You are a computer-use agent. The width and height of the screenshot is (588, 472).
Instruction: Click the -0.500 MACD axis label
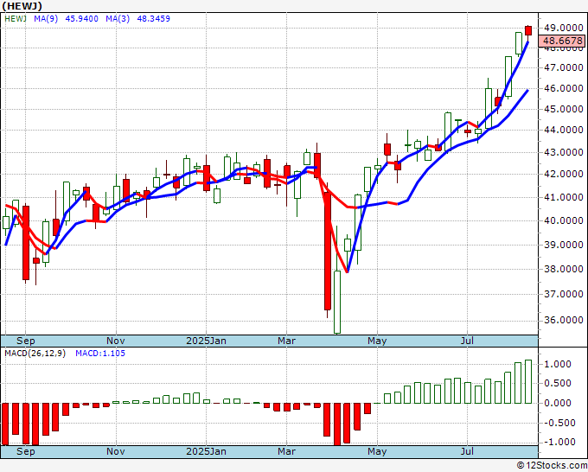pos(561,423)
